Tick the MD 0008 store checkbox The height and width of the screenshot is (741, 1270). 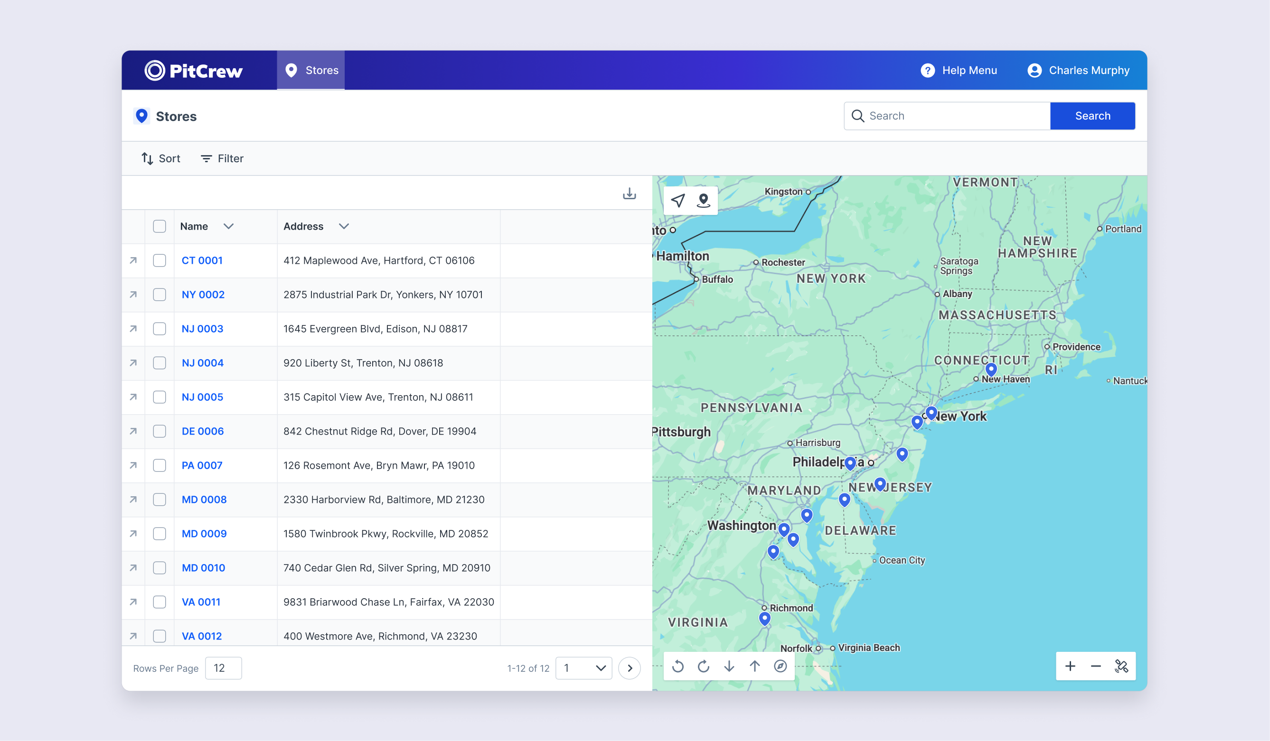[159, 500]
